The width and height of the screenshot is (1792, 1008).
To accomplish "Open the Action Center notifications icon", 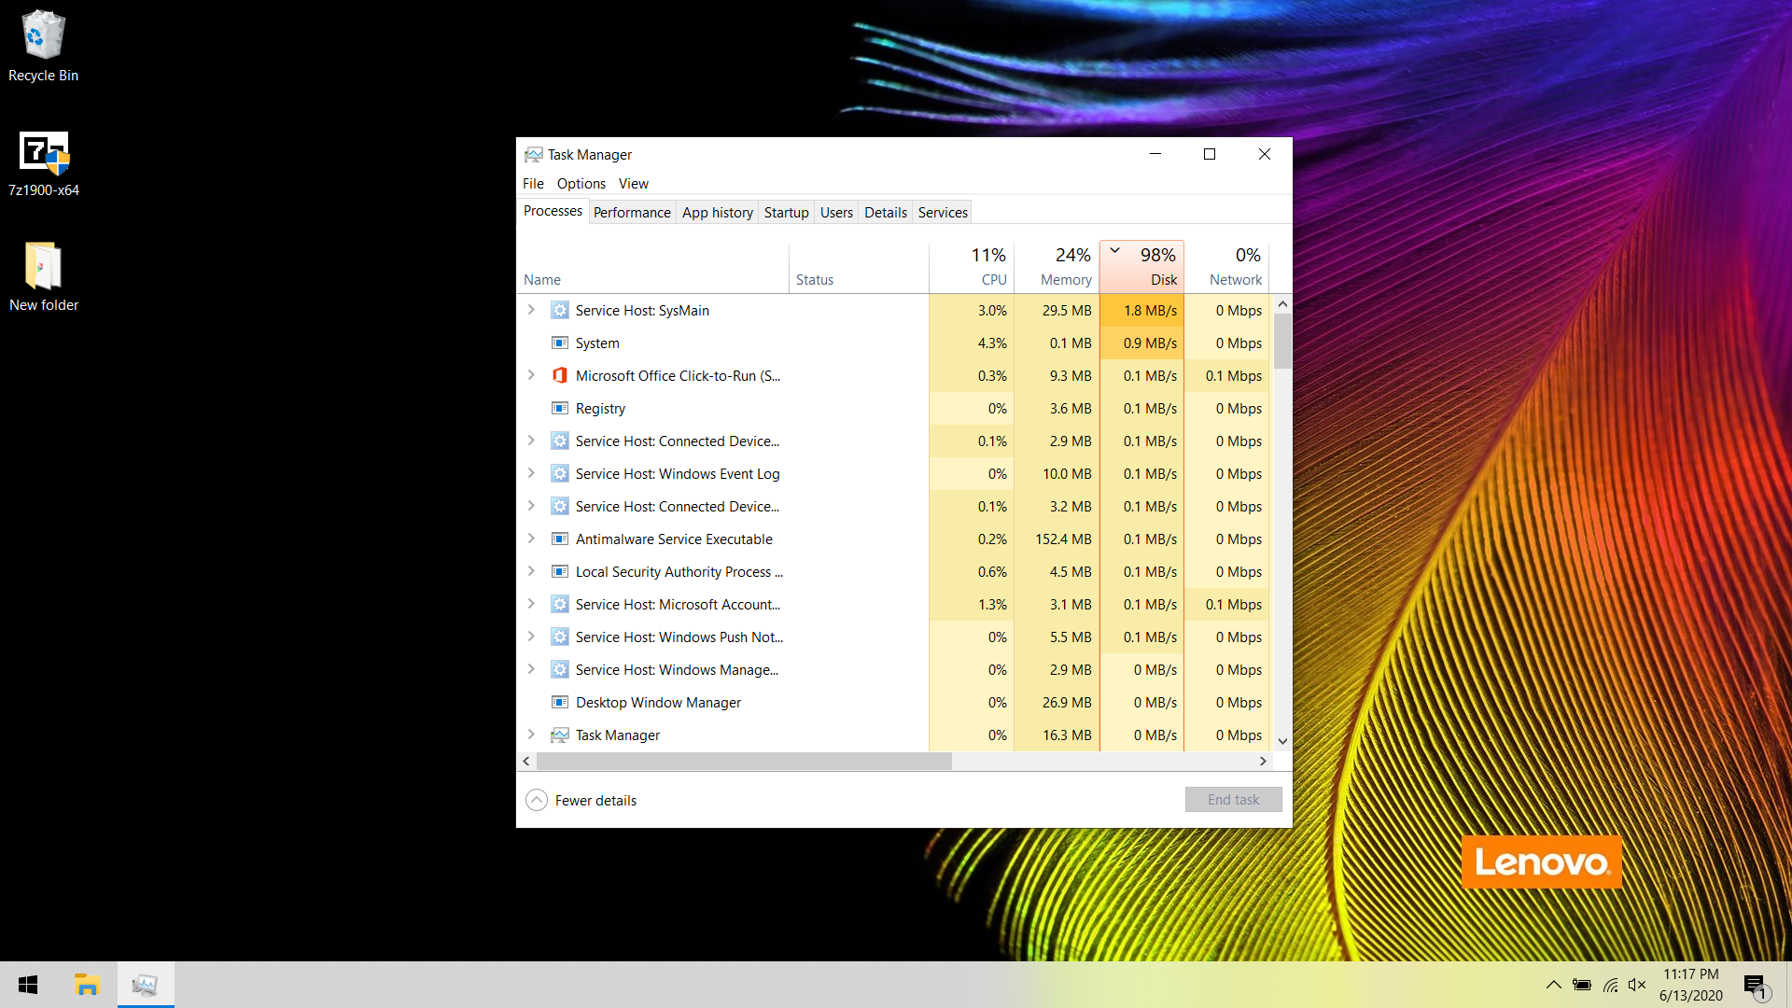I will point(1756,986).
